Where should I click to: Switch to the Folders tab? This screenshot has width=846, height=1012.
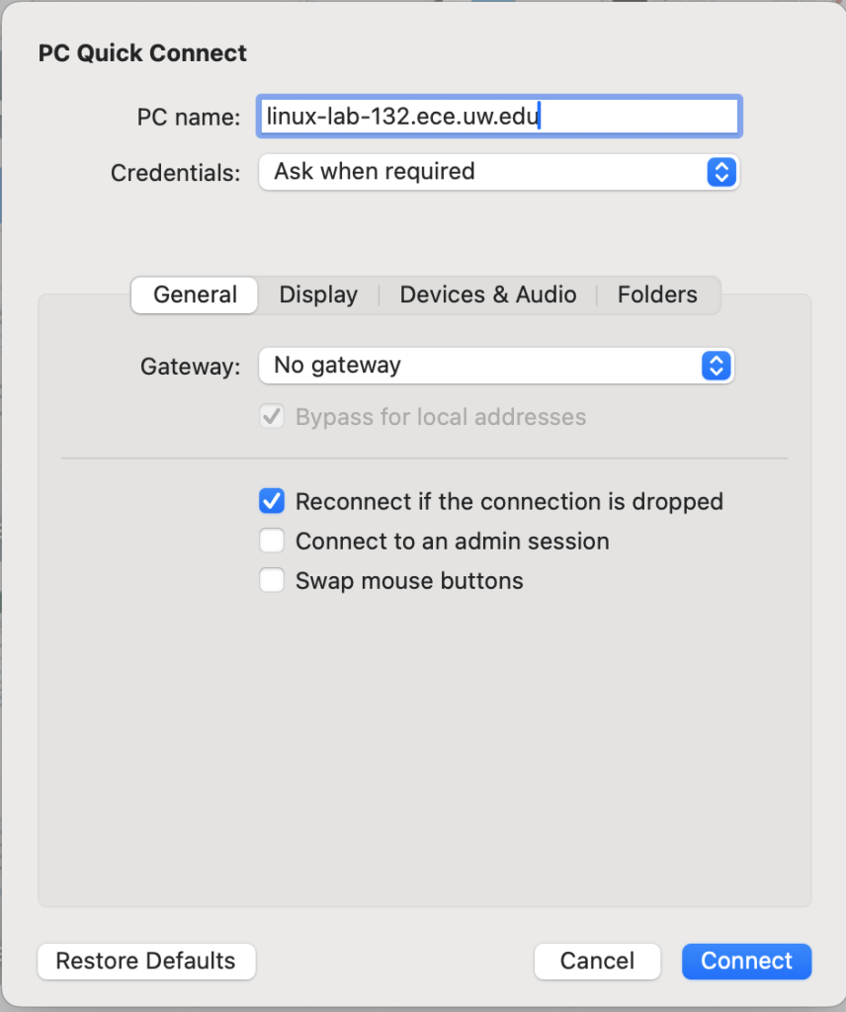[x=656, y=295]
